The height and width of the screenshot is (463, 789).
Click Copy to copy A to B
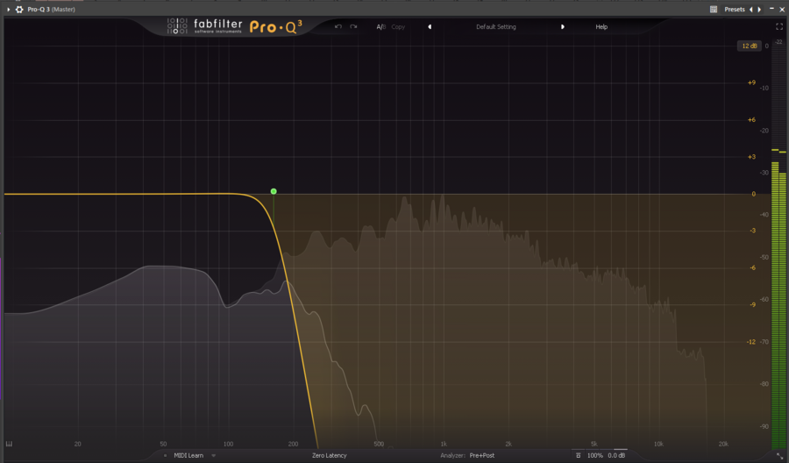coord(398,26)
